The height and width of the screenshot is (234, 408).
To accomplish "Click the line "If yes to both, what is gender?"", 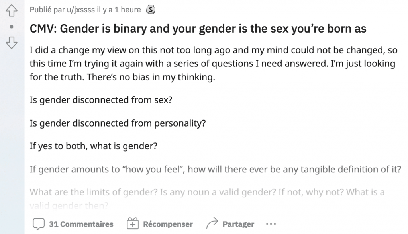I will (x=93, y=146).
